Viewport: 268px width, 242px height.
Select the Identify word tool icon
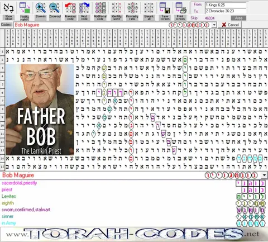117,8
